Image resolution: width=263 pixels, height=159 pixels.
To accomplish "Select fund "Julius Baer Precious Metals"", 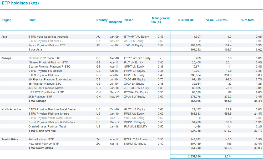I will [x=46, y=88].
